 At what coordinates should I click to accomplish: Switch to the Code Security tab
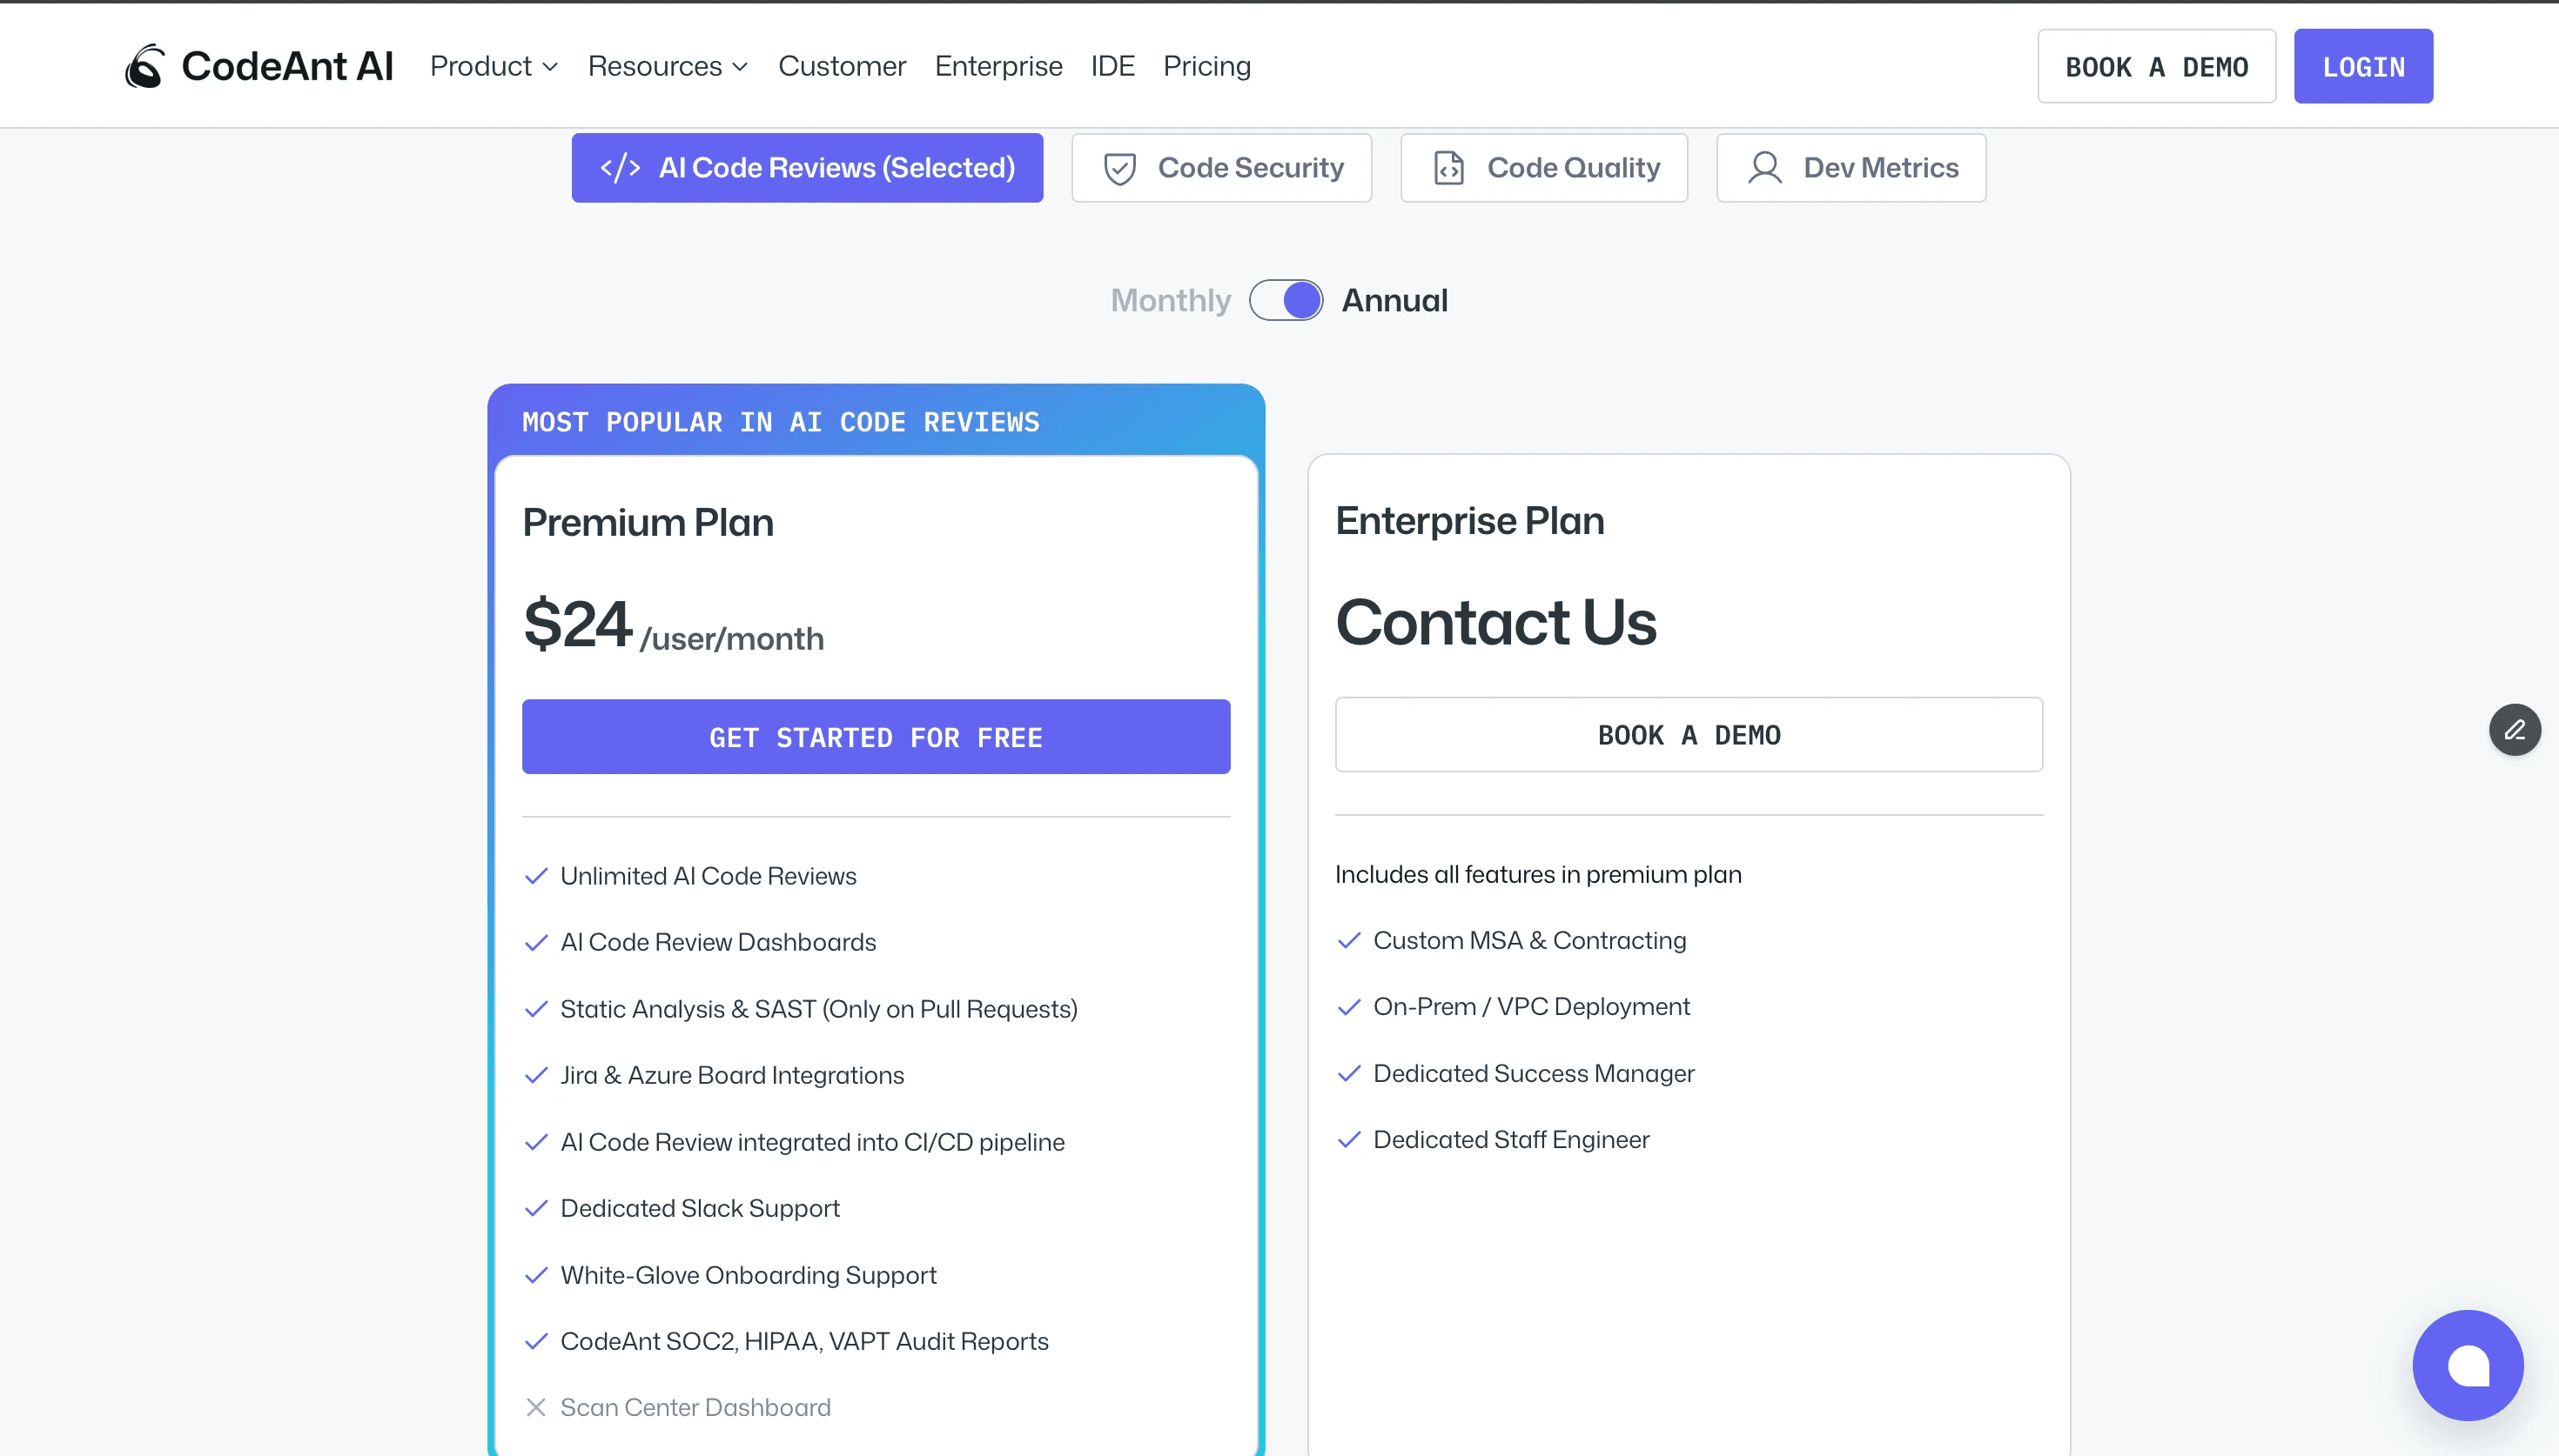1221,168
